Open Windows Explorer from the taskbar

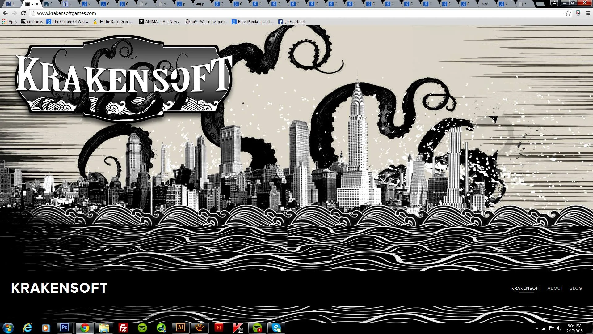(x=104, y=328)
